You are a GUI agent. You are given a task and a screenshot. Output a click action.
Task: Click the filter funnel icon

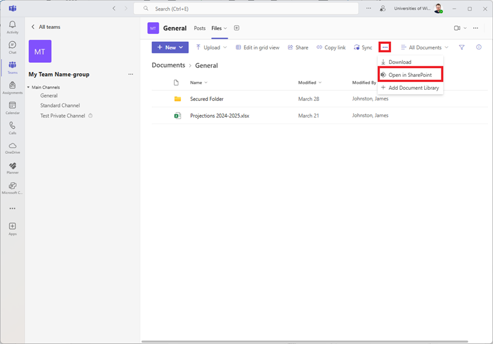(x=462, y=47)
